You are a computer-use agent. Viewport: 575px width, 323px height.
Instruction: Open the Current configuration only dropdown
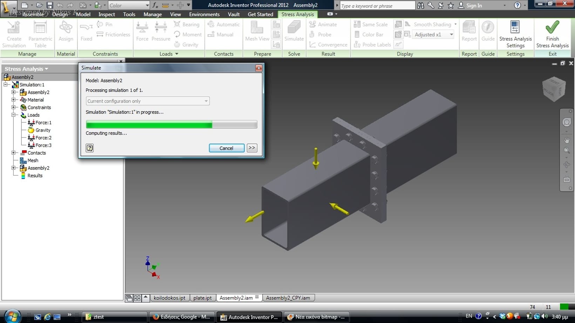(148, 101)
